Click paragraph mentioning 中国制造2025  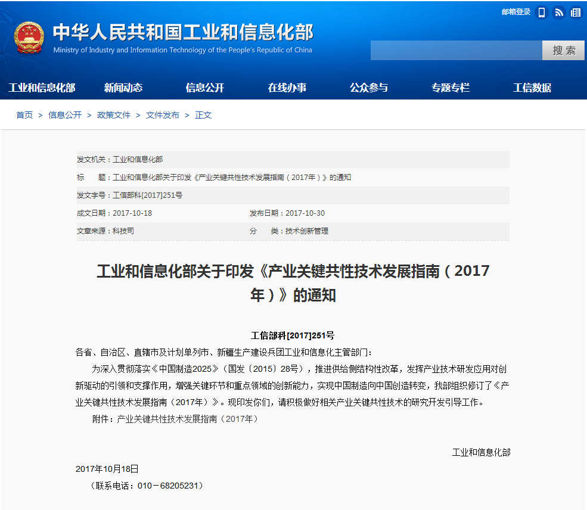point(292,385)
